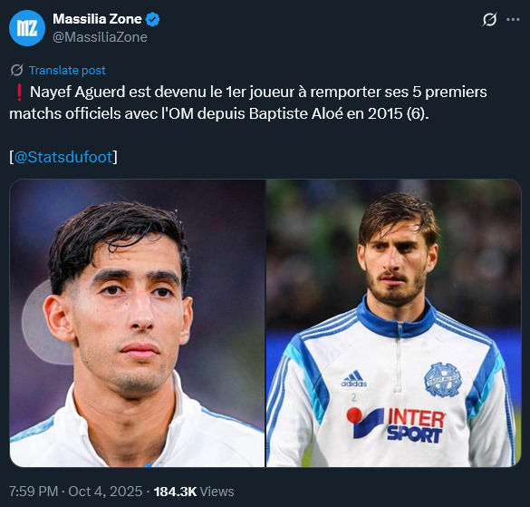Open right photo of Baptiste Aloé

394,323
